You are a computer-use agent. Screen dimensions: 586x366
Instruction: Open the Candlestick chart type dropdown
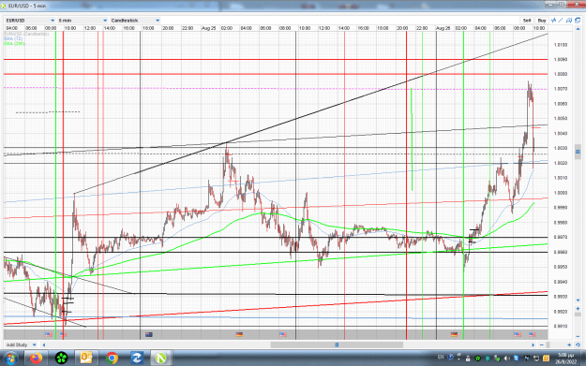click(135, 21)
